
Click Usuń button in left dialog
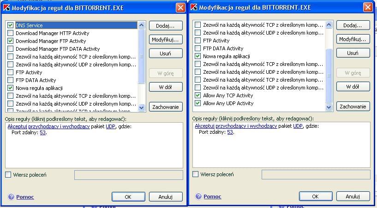pyautogui.click(x=166, y=53)
